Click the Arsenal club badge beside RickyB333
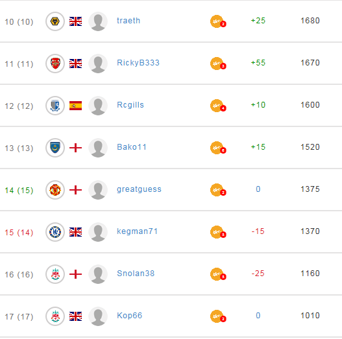342x339 pixels. coord(55,64)
